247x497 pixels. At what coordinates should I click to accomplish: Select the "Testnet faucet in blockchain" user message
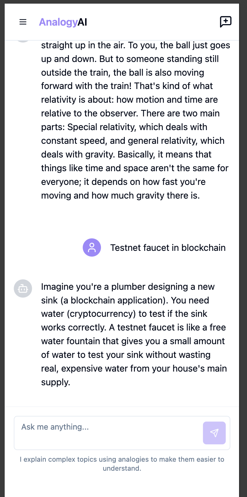point(168,248)
